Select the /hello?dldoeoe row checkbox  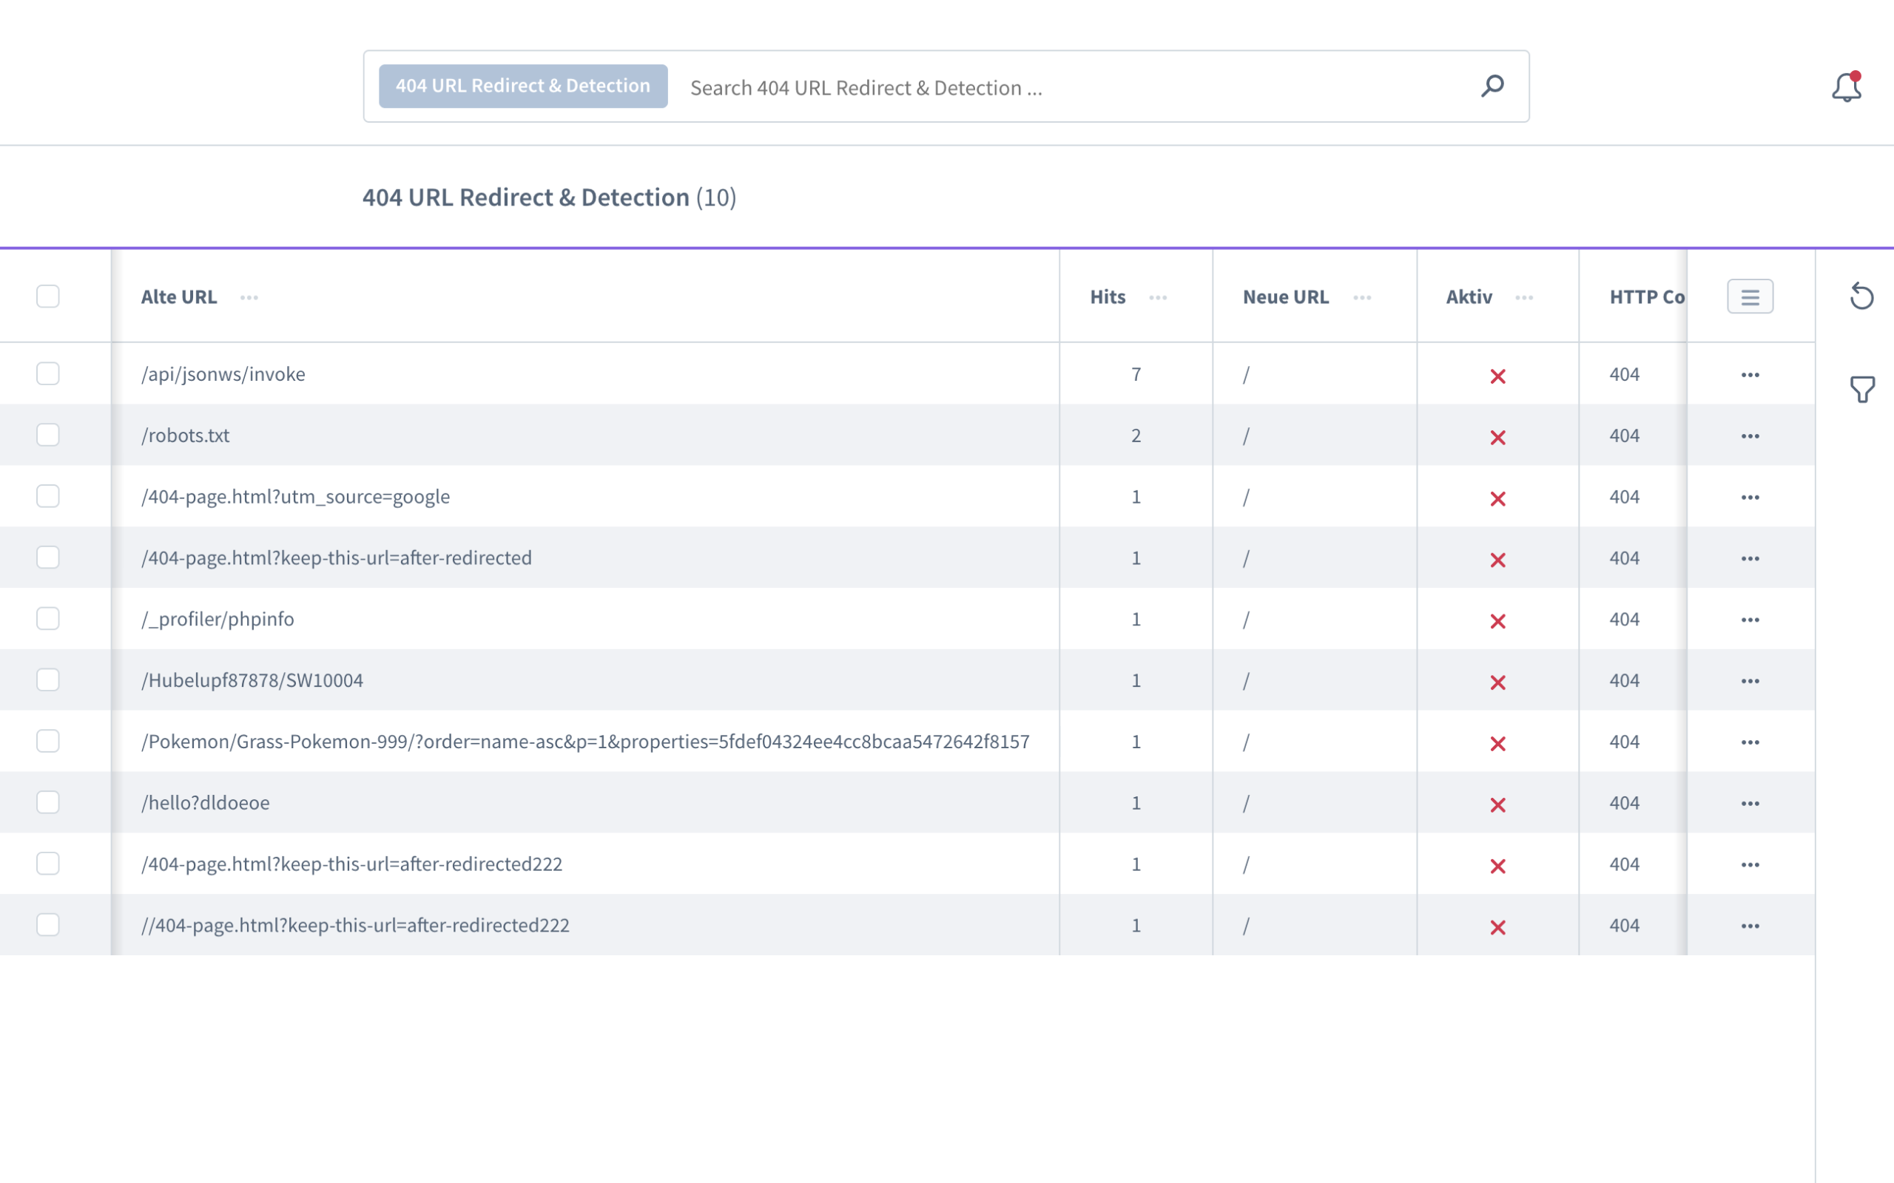click(48, 802)
